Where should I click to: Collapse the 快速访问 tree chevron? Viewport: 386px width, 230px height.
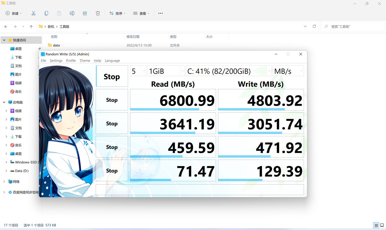[4, 40]
